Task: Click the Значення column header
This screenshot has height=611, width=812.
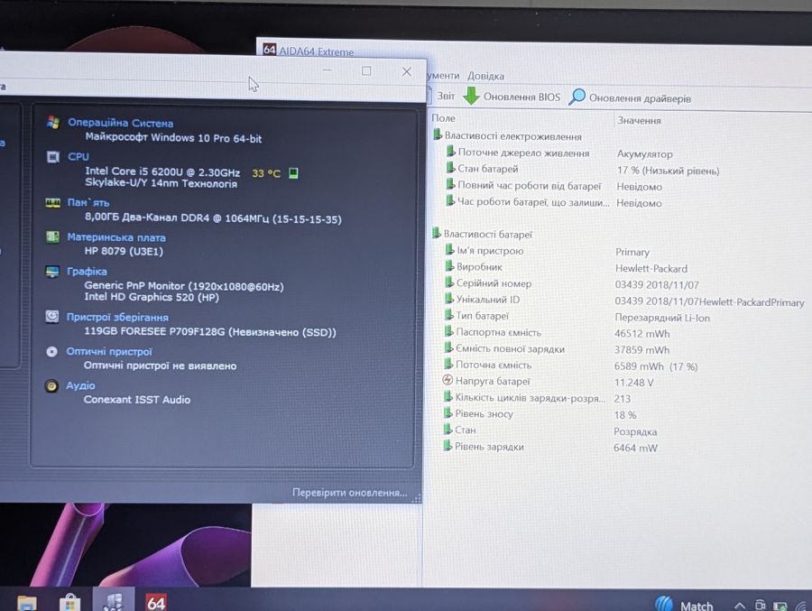Action: [x=639, y=120]
